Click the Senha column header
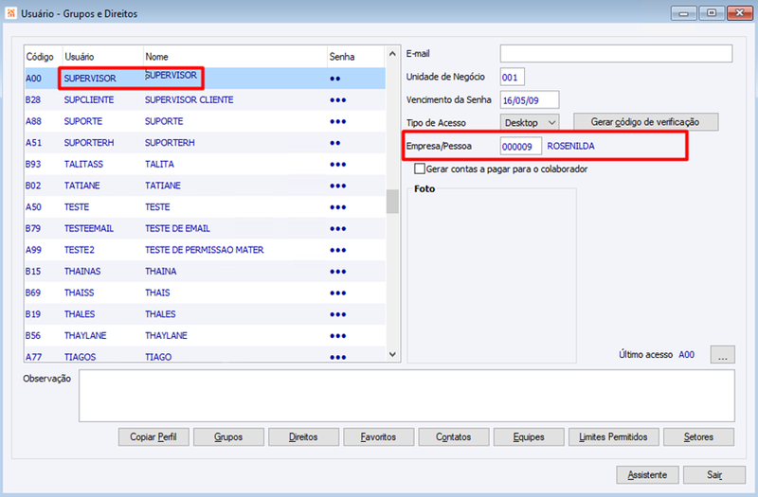This screenshot has height=497, width=758. pos(356,57)
